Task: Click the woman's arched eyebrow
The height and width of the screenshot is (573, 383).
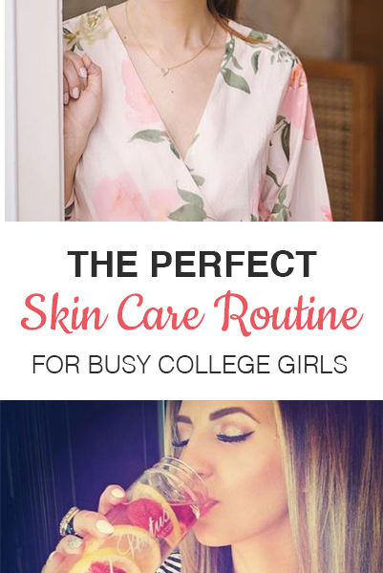Action: (x=235, y=414)
